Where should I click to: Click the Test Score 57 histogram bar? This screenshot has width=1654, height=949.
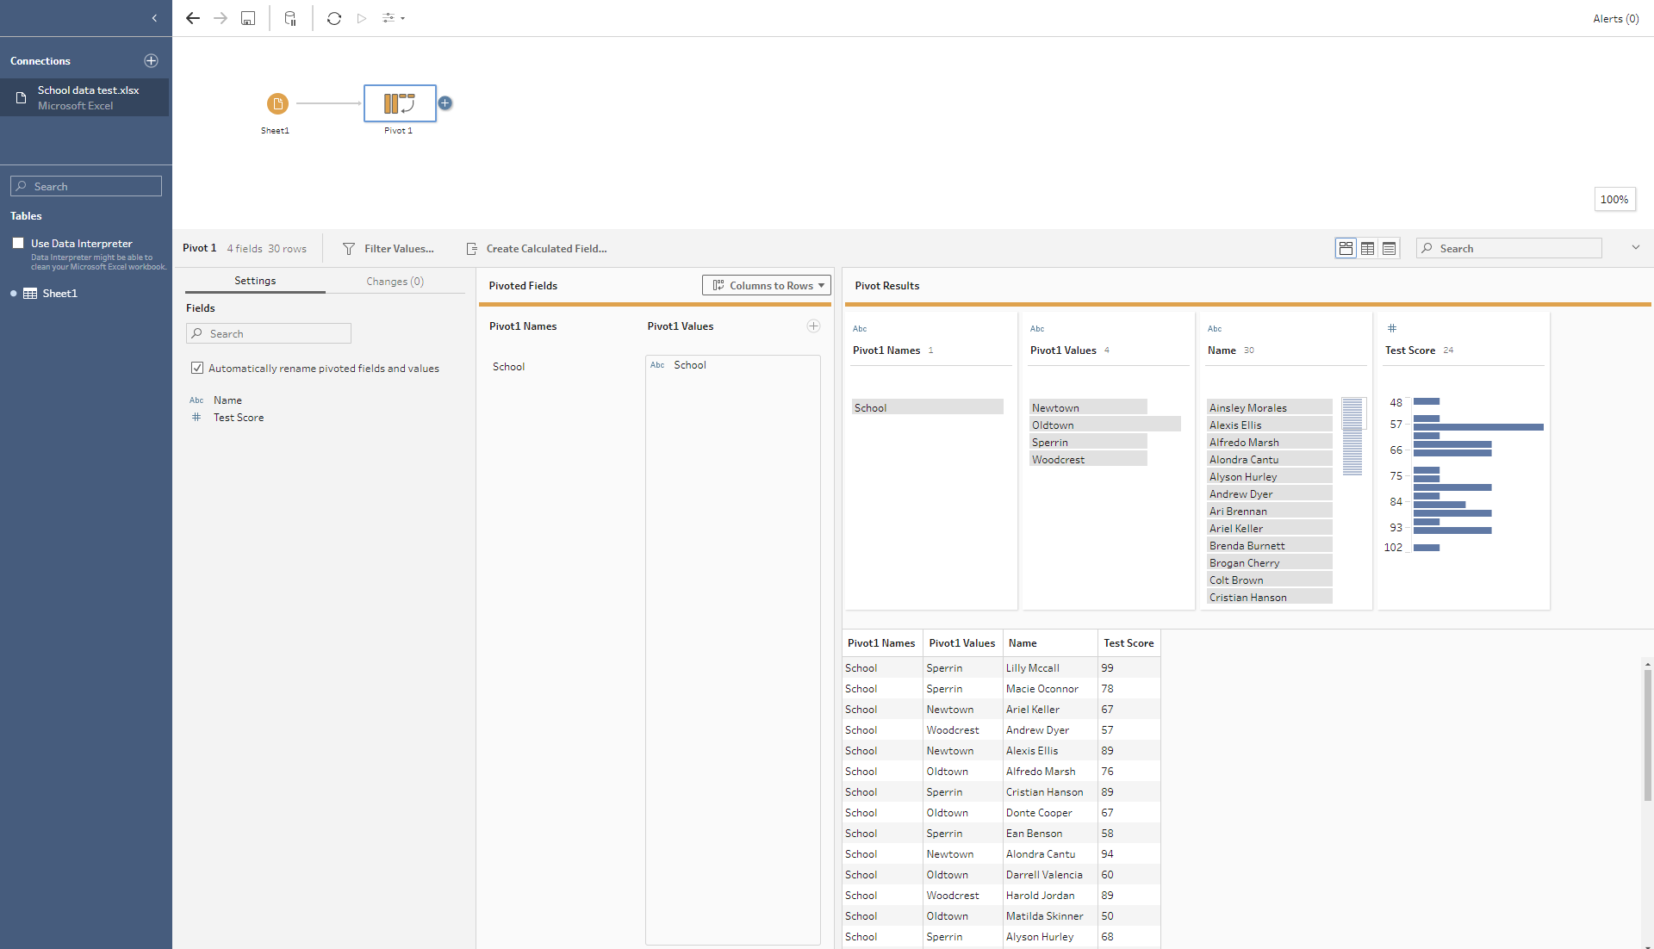tap(1478, 426)
